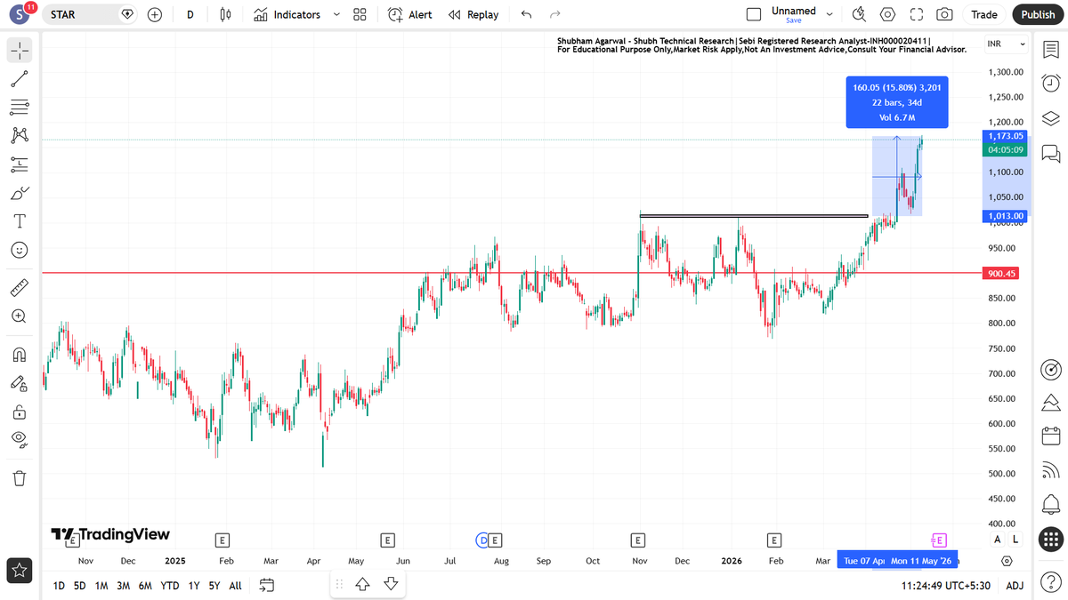1068x600 pixels.
Task: Open the user profile avatar menu
Action: (20, 14)
